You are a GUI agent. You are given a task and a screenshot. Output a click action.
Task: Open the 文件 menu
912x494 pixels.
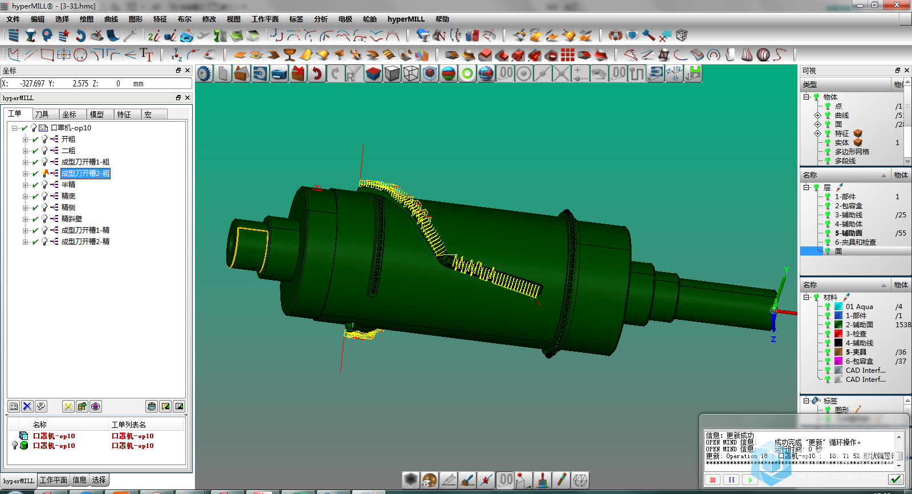13,19
